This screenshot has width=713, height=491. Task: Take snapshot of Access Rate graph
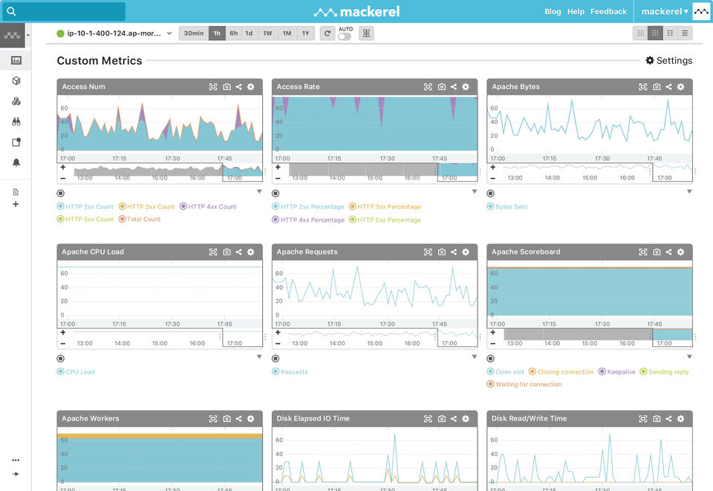(441, 87)
